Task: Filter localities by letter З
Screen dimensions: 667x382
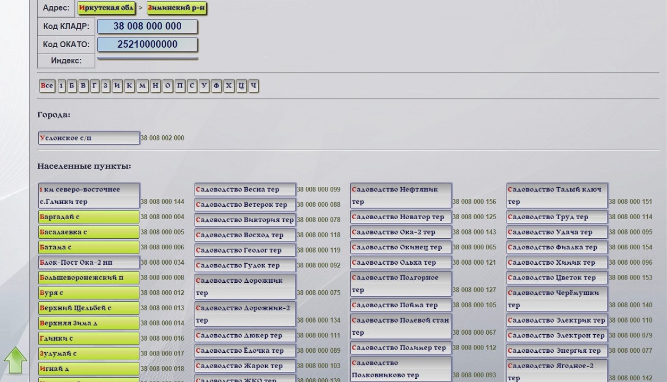Action: (x=105, y=86)
